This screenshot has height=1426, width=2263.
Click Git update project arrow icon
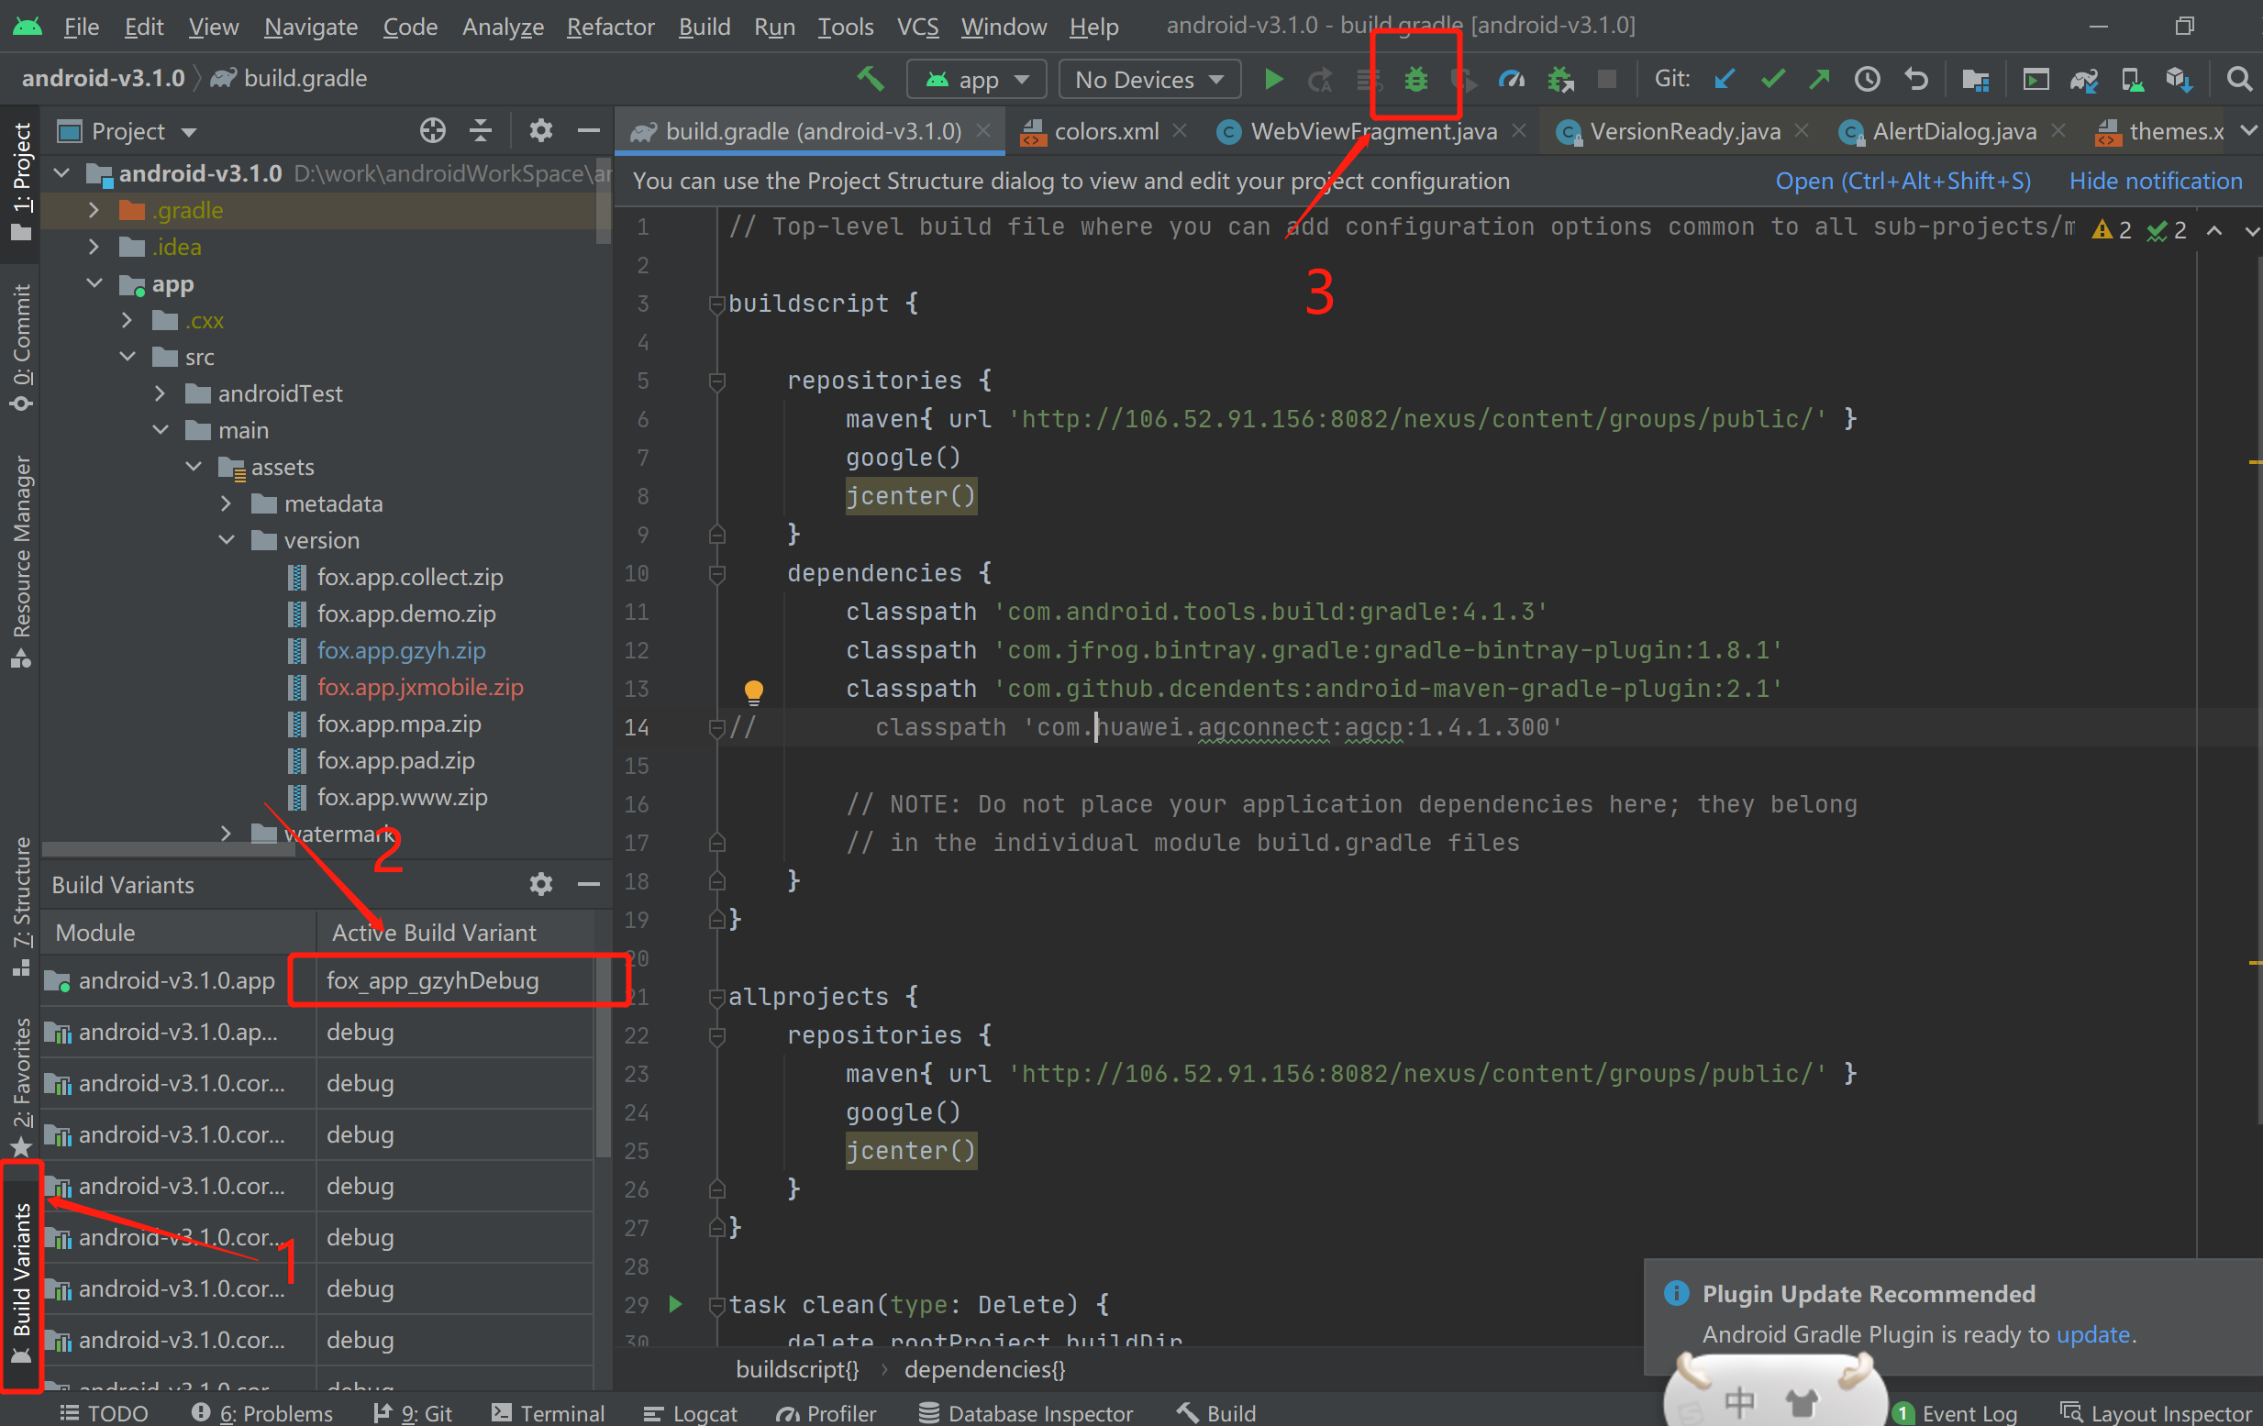[1724, 80]
